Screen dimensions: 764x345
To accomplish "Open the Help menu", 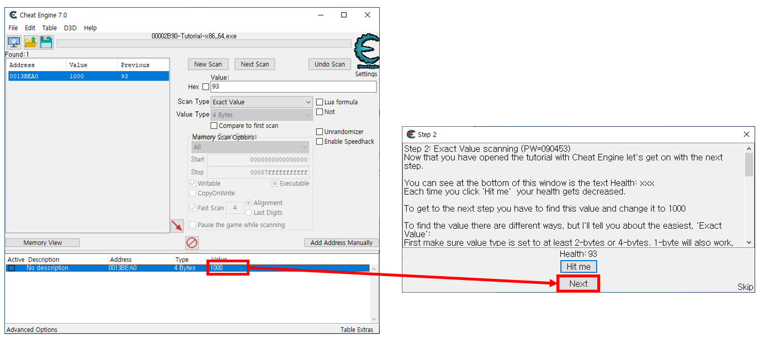I will pos(90,28).
